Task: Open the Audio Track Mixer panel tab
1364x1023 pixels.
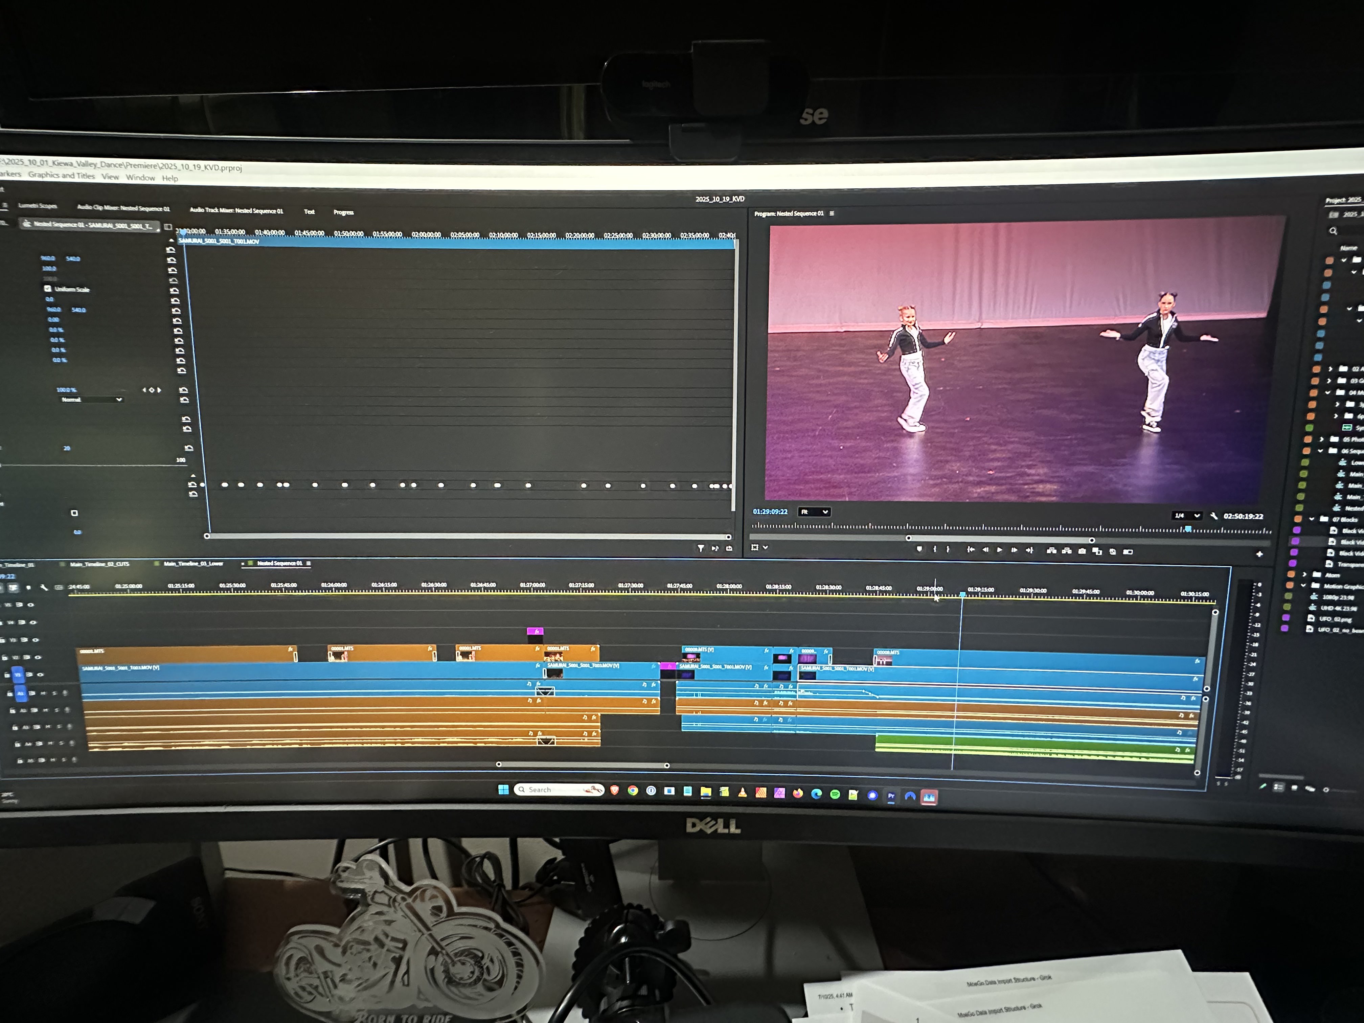Action: click(x=236, y=210)
